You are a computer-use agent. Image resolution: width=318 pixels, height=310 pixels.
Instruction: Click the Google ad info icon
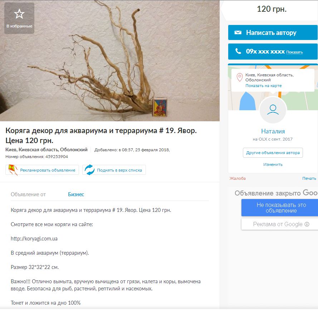[307, 224]
